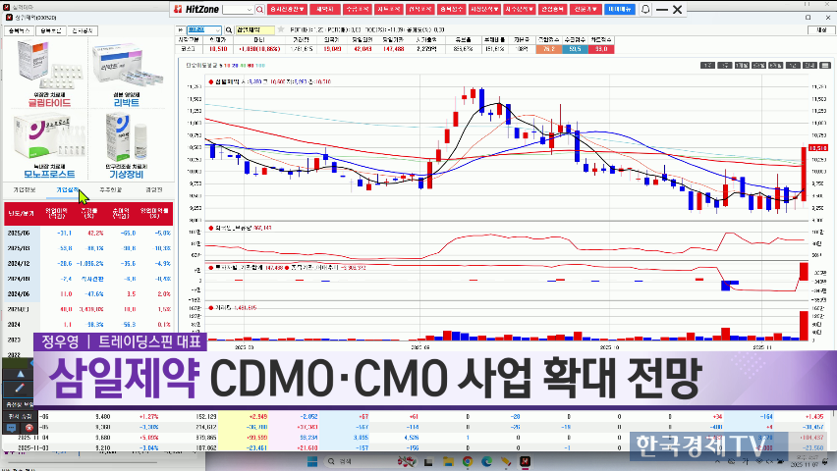Click the HitZone logo in the header
Screen dimensions: 837x471
[195, 8]
